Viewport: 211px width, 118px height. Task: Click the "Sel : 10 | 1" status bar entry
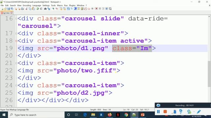145,110
